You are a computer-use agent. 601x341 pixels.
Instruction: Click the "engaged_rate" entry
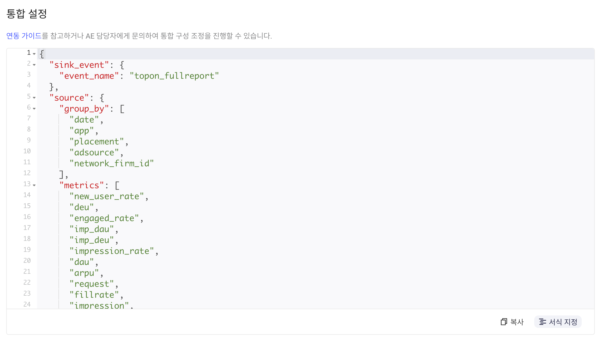click(104, 218)
